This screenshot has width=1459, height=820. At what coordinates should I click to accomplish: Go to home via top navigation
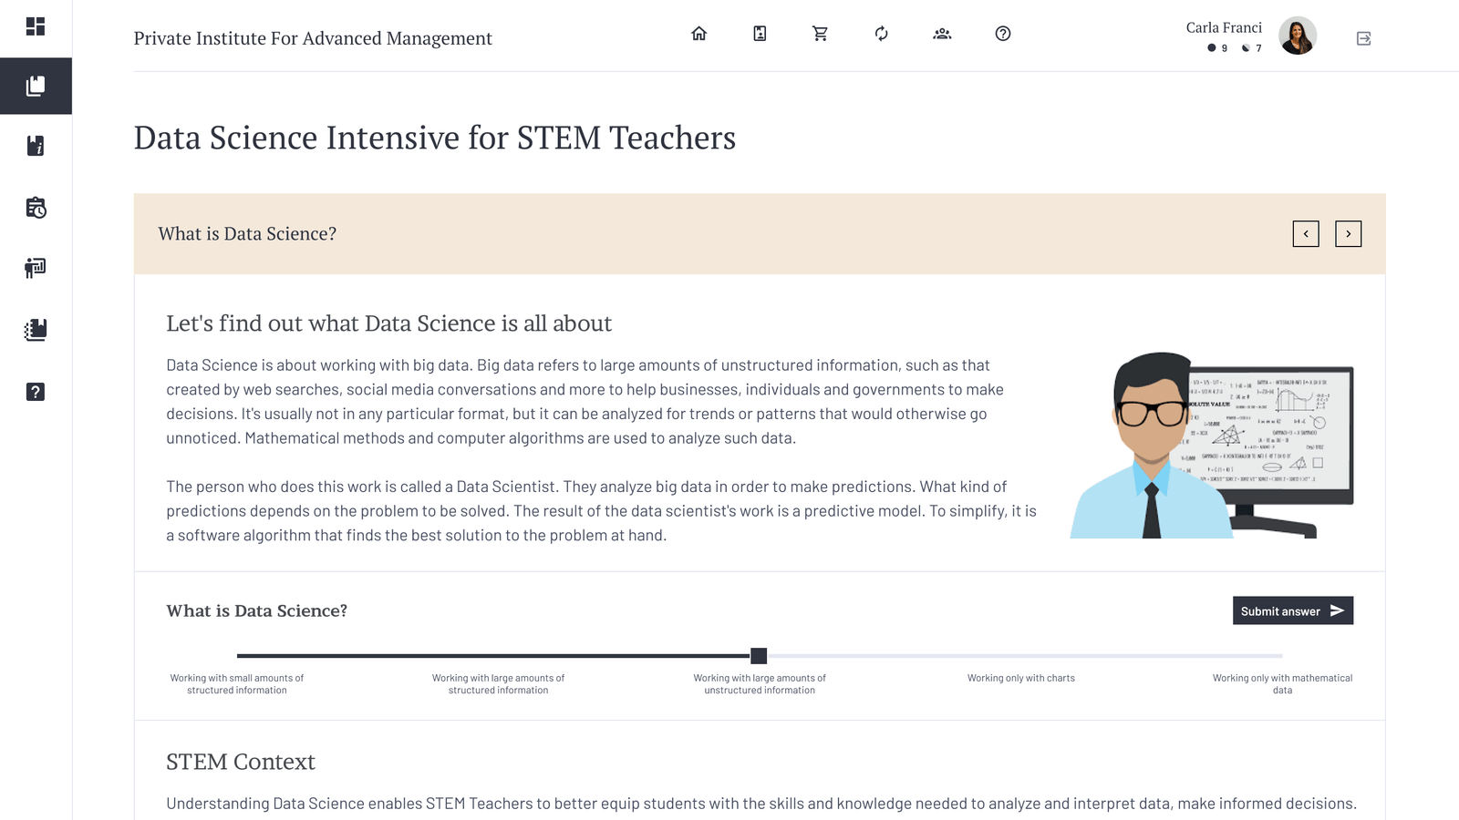(x=698, y=34)
